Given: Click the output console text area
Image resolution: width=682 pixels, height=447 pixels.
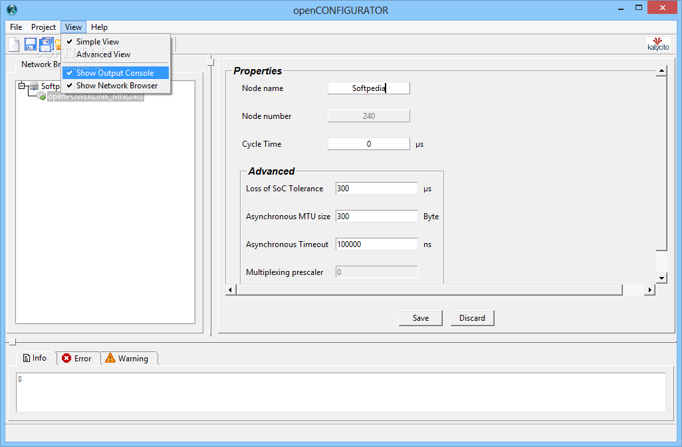Looking at the screenshot, I should point(341,393).
